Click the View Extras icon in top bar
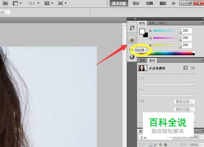The image size is (204, 147). [x=15, y=3]
